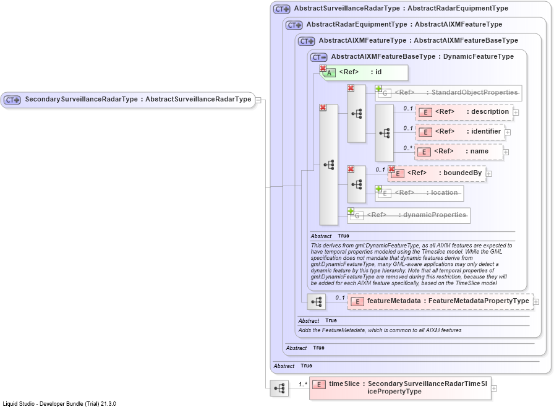Expand the name element
Viewport: 554px width, 407px height.
tap(506, 152)
